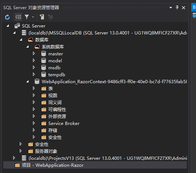Add a SQL Server connection icon
Viewport: 196px width, 173px height.
(x=42, y=17)
